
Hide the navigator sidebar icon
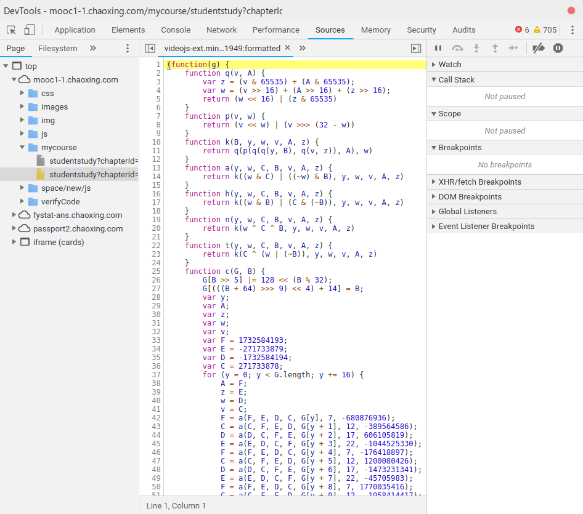[x=150, y=48]
